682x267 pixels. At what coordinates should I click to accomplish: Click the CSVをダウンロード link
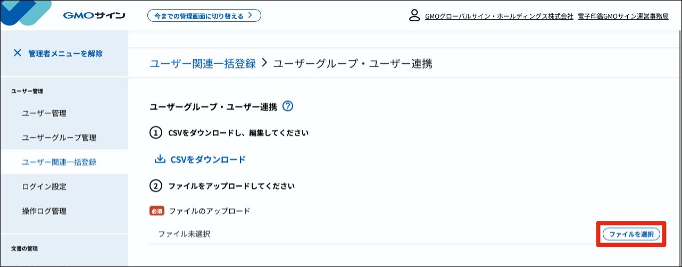click(x=208, y=159)
